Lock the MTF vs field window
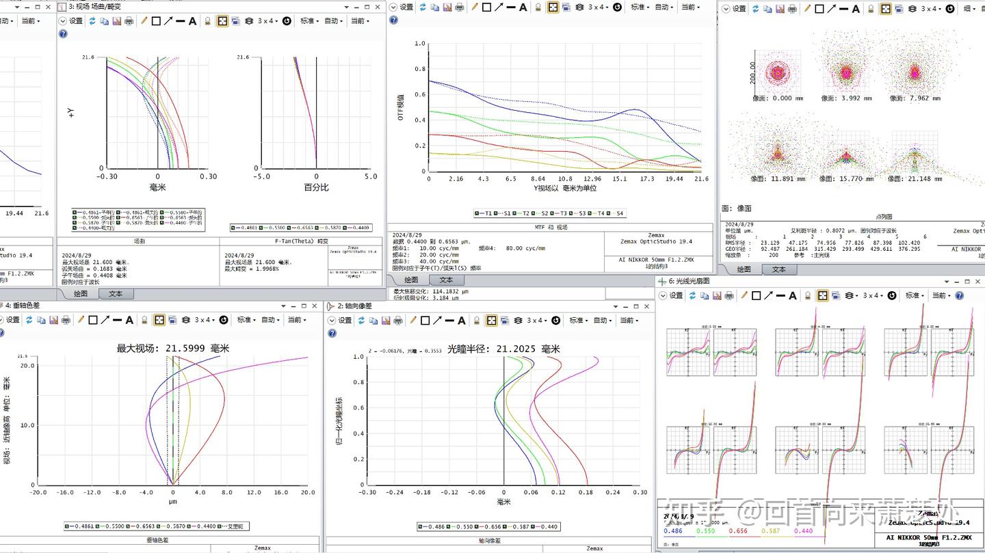985x553 pixels. pyautogui.click(x=538, y=7)
